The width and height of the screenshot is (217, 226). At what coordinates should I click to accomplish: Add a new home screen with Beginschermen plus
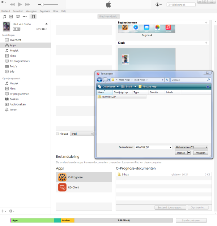(206, 23)
